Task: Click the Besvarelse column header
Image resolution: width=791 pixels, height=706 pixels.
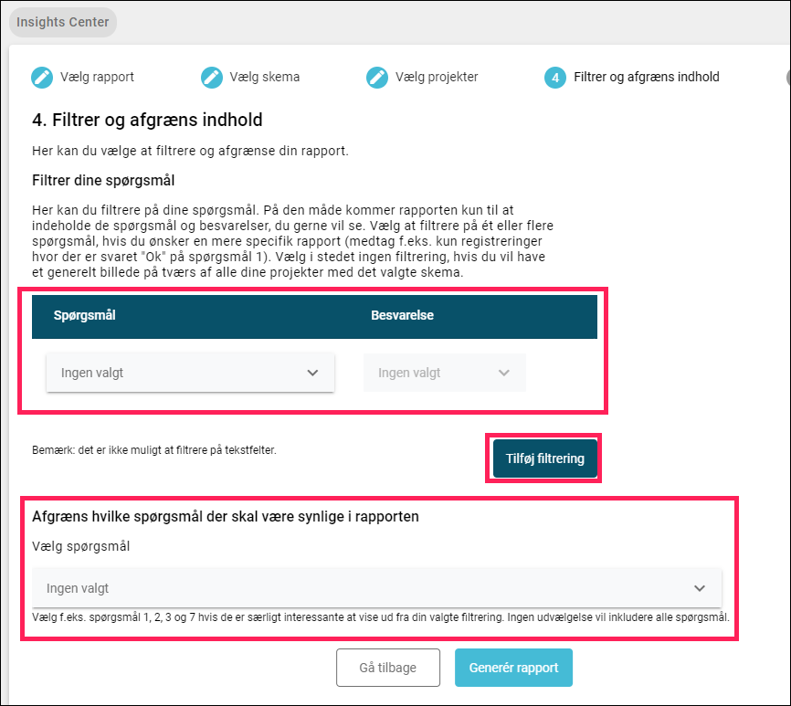Action: [402, 315]
